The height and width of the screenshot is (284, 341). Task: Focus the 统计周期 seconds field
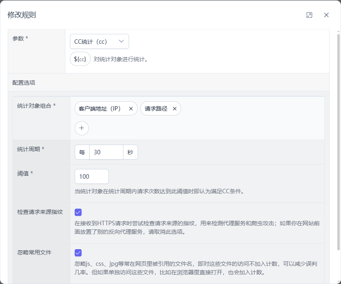106,152
